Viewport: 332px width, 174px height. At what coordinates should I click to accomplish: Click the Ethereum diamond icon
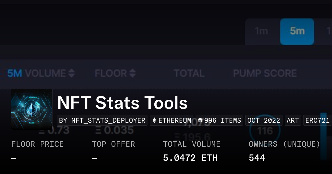(x=154, y=120)
